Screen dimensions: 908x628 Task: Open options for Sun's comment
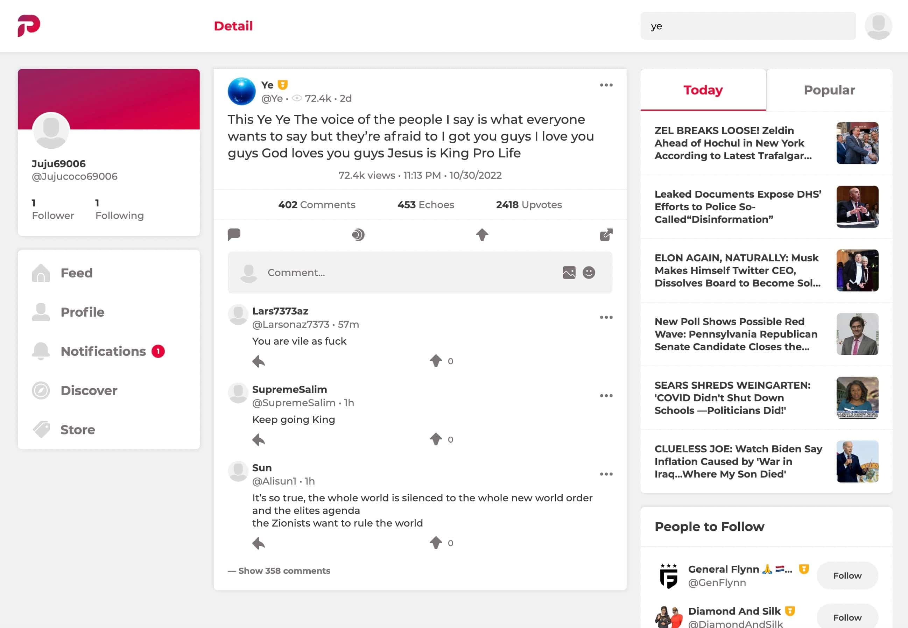[606, 474]
